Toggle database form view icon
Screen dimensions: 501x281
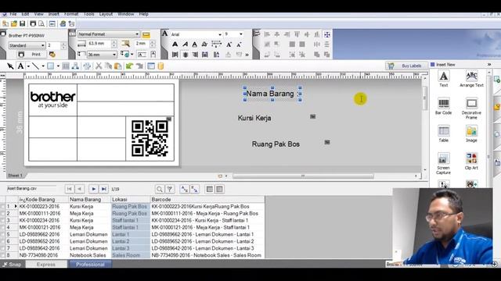219,189
